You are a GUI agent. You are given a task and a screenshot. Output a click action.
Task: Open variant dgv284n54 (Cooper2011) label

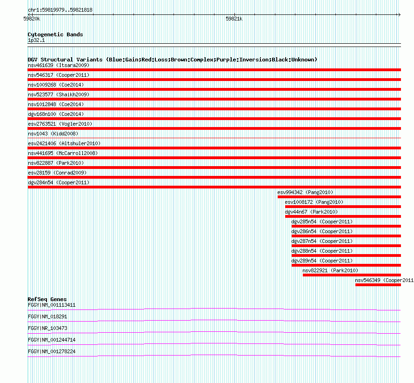[59, 182]
